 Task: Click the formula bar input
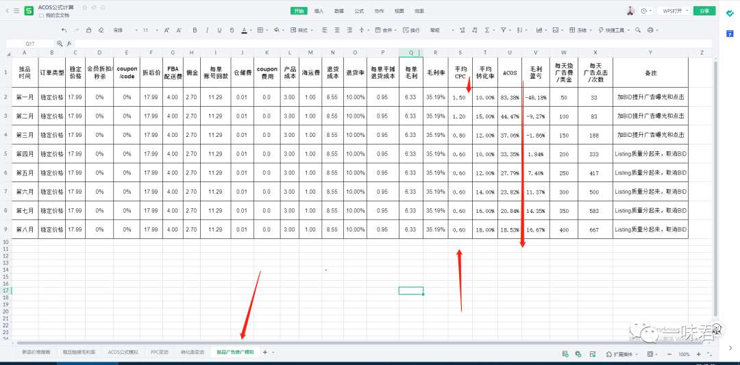[392, 43]
